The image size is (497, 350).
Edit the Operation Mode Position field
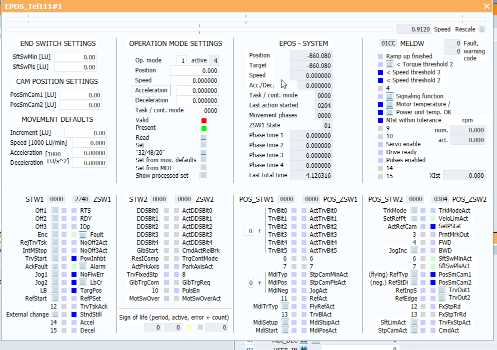click(194, 70)
